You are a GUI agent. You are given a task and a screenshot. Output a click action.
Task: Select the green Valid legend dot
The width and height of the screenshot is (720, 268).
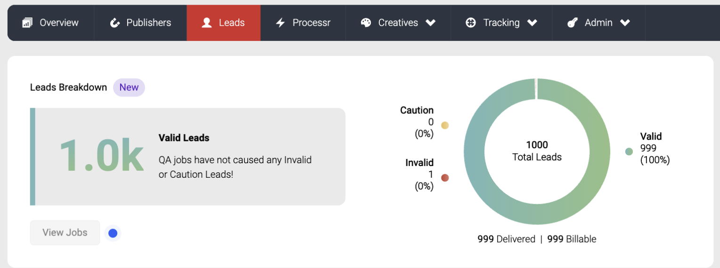point(629,151)
